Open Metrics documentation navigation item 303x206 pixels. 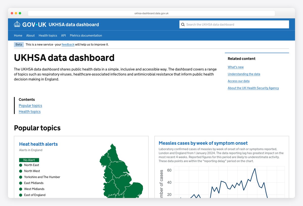click(x=86, y=35)
